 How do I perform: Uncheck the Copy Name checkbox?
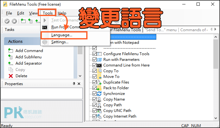pyautogui.click(x=95, y=99)
